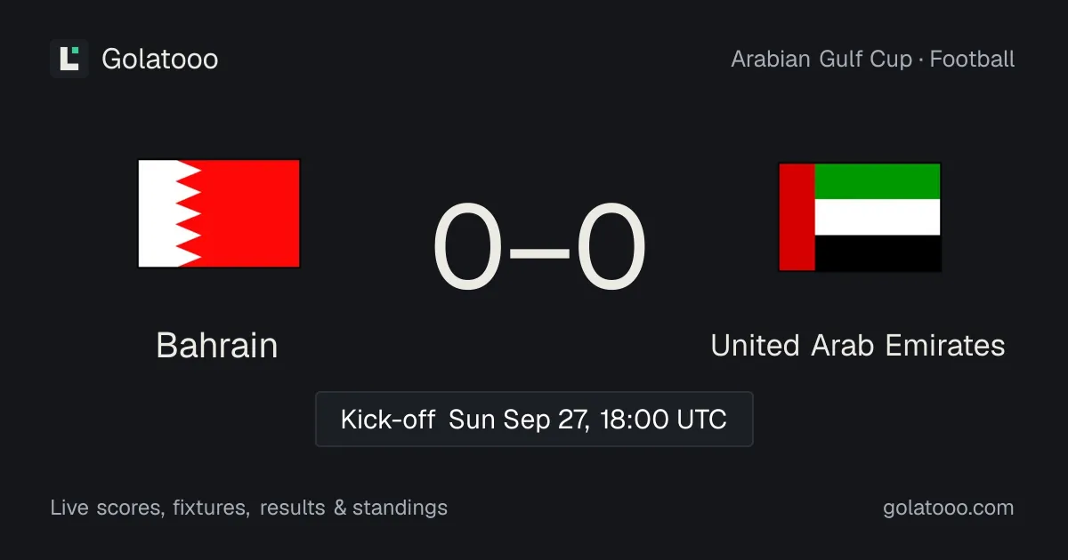Click the white stripe of UAE flag
This screenshot has width=1068, height=560.
878,217
